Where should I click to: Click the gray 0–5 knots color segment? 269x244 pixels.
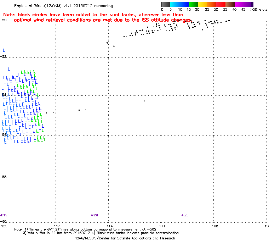click(x=166, y=4)
